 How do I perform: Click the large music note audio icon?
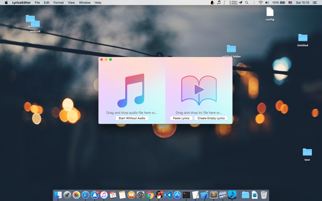[x=131, y=90]
